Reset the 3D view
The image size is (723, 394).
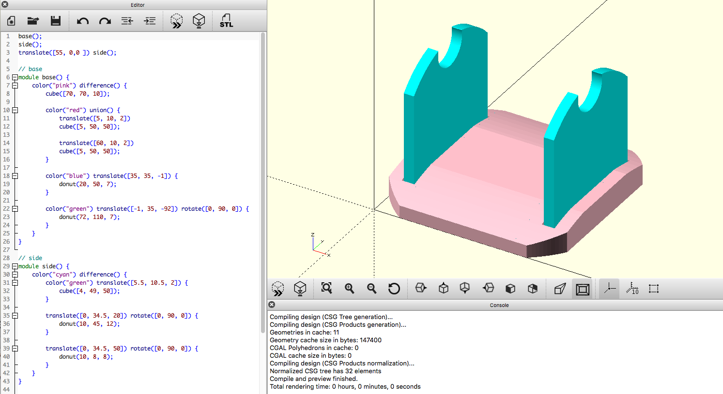[394, 289]
